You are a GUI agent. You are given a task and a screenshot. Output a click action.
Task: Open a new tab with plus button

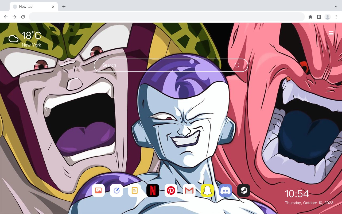(x=64, y=7)
